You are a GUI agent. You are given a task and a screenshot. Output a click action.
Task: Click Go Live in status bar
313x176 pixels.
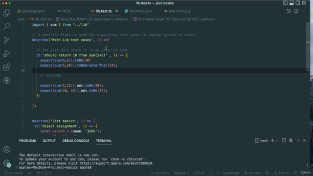pos(252,173)
